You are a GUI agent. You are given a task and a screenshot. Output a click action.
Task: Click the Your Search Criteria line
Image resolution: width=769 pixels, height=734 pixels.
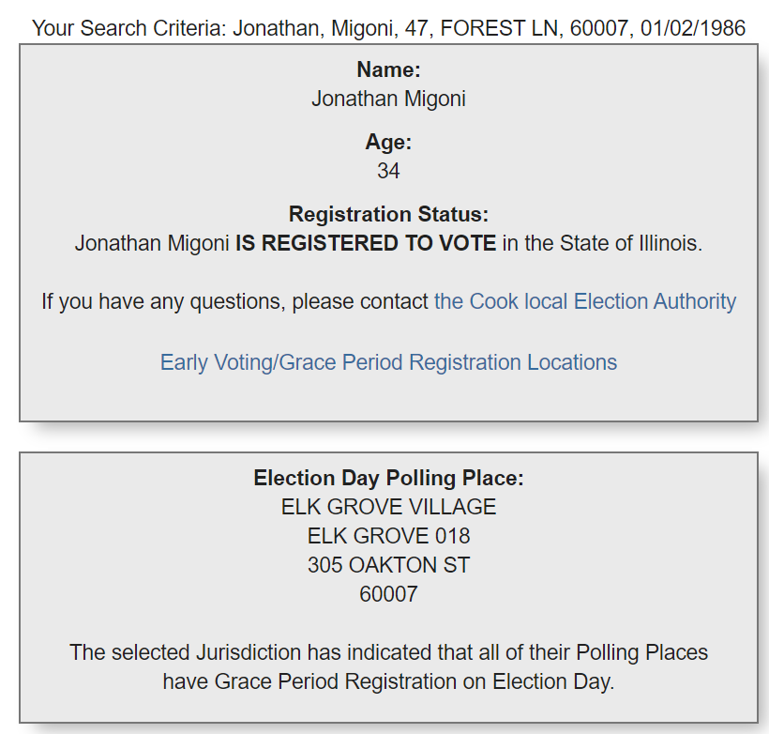[388, 28]
